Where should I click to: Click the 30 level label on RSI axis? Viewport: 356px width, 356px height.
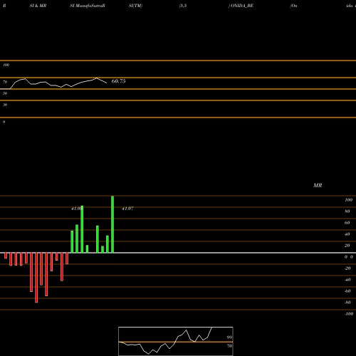pyautogui.click(x=5, y=105)
